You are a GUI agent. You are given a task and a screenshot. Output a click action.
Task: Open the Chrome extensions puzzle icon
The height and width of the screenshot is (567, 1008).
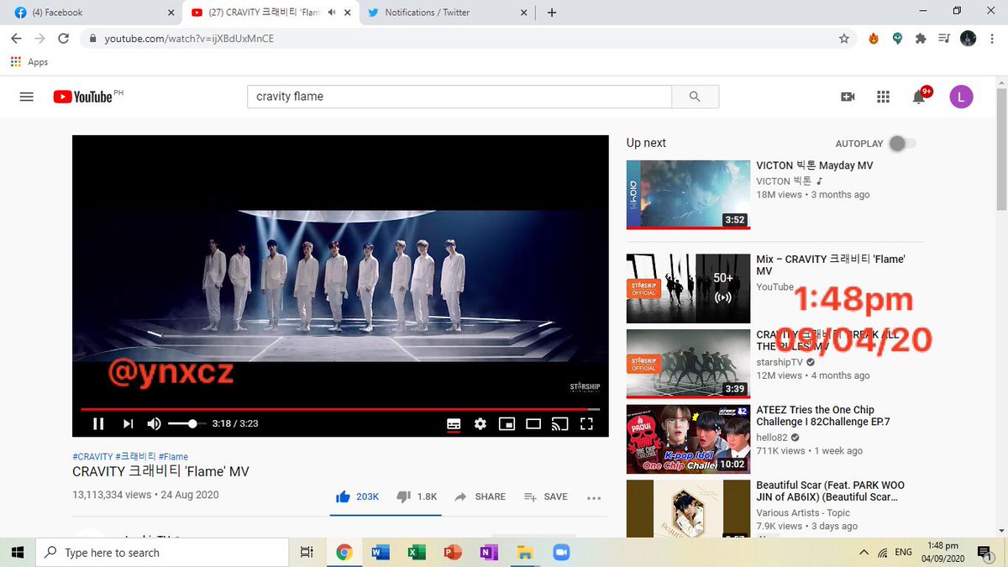[x=921, y=39]
